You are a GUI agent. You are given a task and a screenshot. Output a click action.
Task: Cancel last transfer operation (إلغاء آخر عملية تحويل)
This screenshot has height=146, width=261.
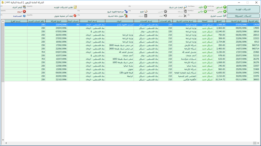click(x=64, y=16)
